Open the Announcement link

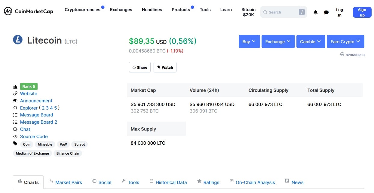point(36,101)
